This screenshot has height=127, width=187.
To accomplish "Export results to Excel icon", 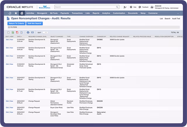I will [13, 32].
